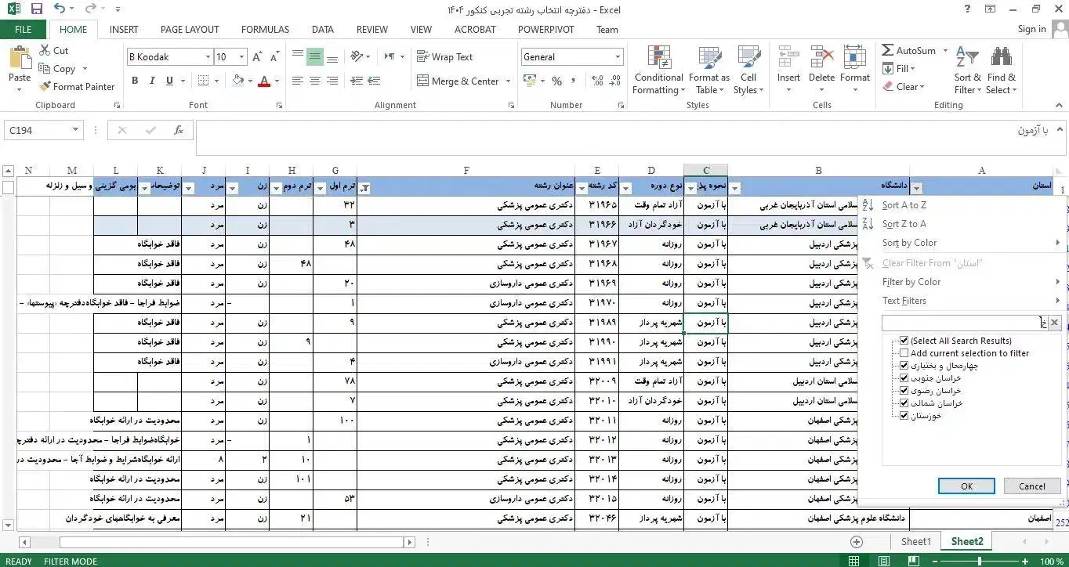Select Sort A to Z option

(x=904, y=205)
